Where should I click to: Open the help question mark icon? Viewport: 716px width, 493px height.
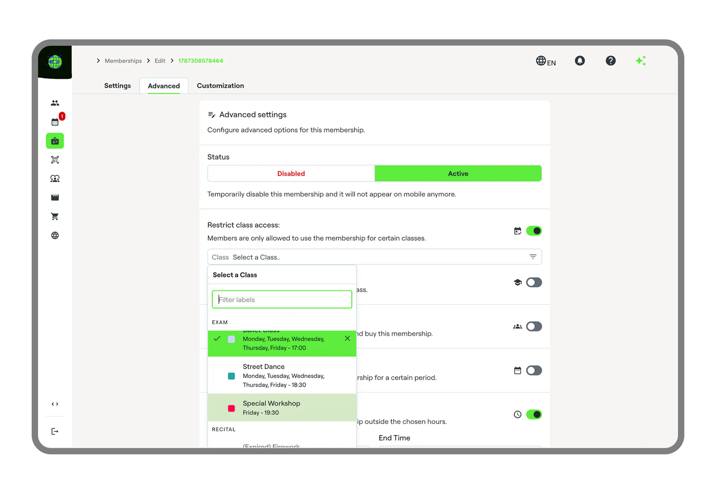point(610,61)
